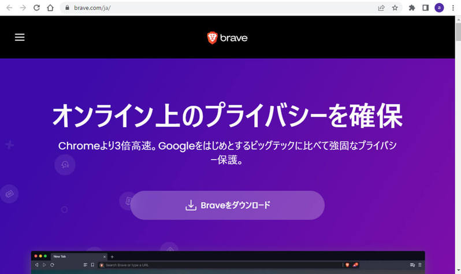Open the home page via the house icon

pos(50,8)
